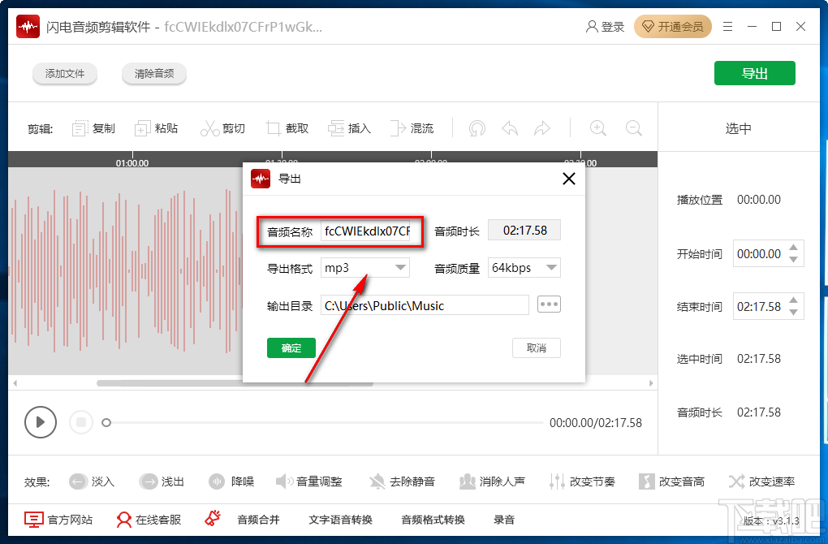
Task: Click the Copy (复制) edit tool
Action: click(x=93, y=128)
